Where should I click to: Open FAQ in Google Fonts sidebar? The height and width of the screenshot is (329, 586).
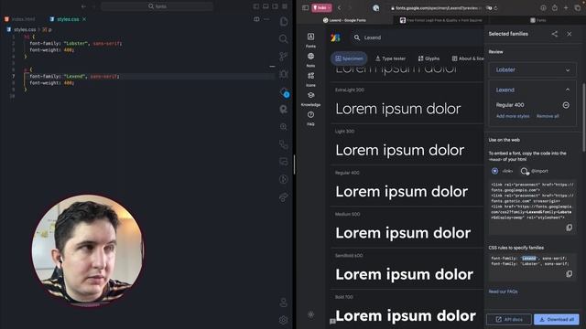click(x=310, y=118)
